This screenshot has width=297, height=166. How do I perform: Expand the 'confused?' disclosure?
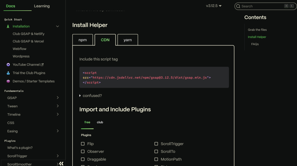90,96
